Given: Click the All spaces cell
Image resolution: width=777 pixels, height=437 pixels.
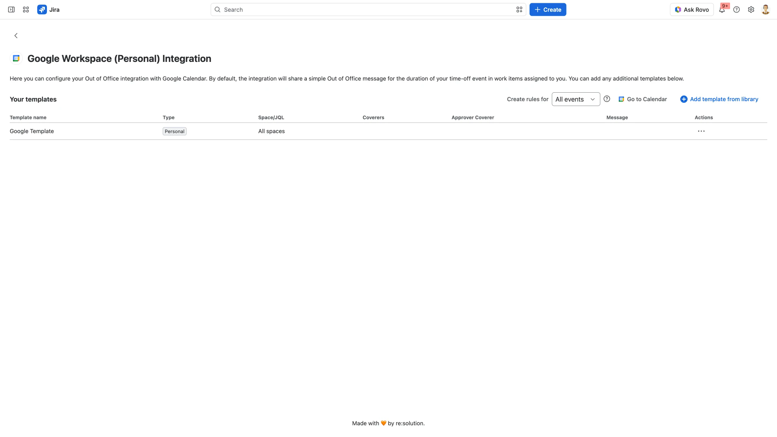Looking at the screenshot, I should [x=272, y=131].
